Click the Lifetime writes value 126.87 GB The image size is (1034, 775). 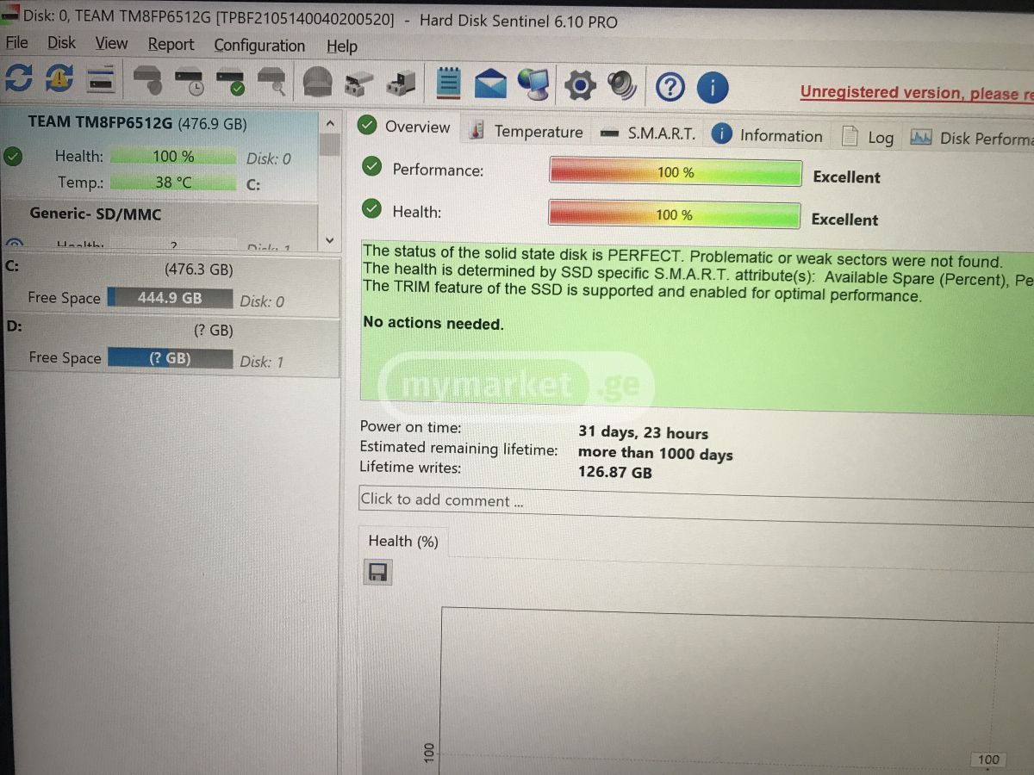point(614,472)
